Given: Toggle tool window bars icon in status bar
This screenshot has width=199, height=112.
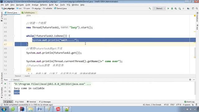Looking at the screenshot, I should (2, 105).
